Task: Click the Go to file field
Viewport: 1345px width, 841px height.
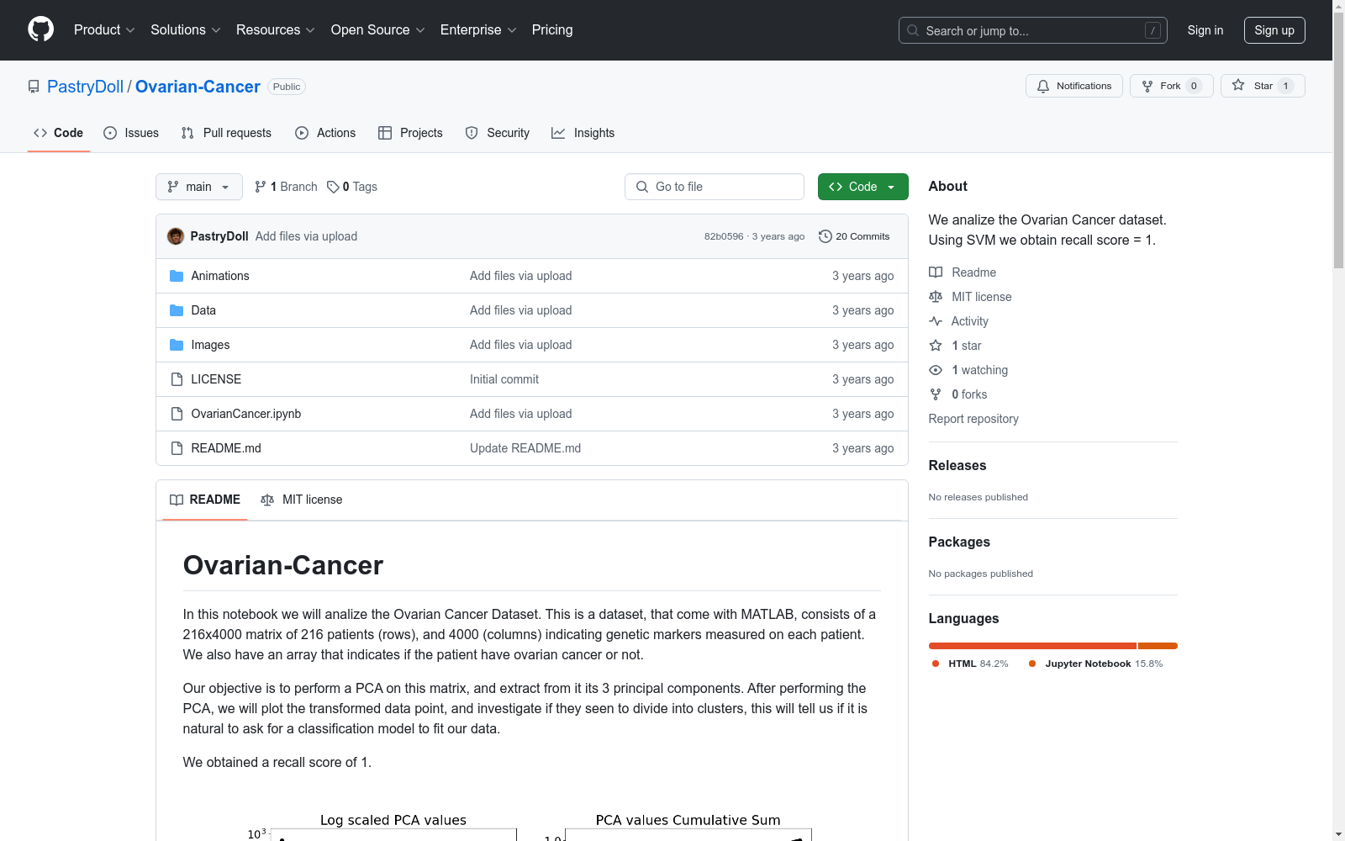Action: pos(715,187)
